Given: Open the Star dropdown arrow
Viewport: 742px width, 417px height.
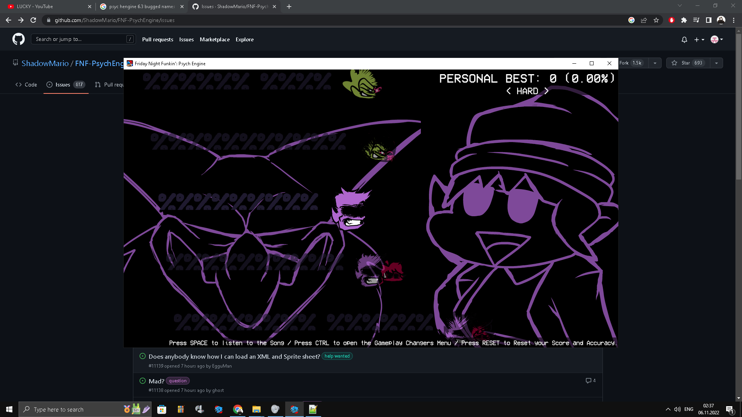Looking at the screenshot, I should point(716,63).
